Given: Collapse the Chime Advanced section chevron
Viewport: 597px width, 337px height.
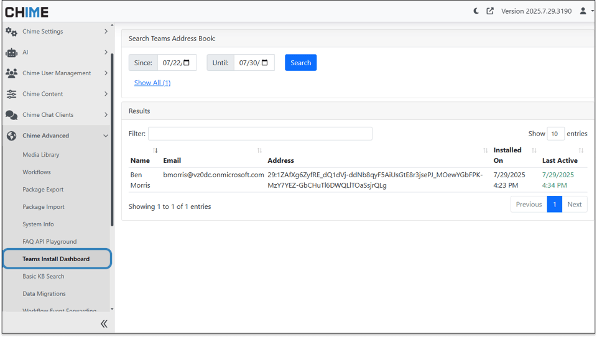Looking at the screenshot, I should (106, 136).
